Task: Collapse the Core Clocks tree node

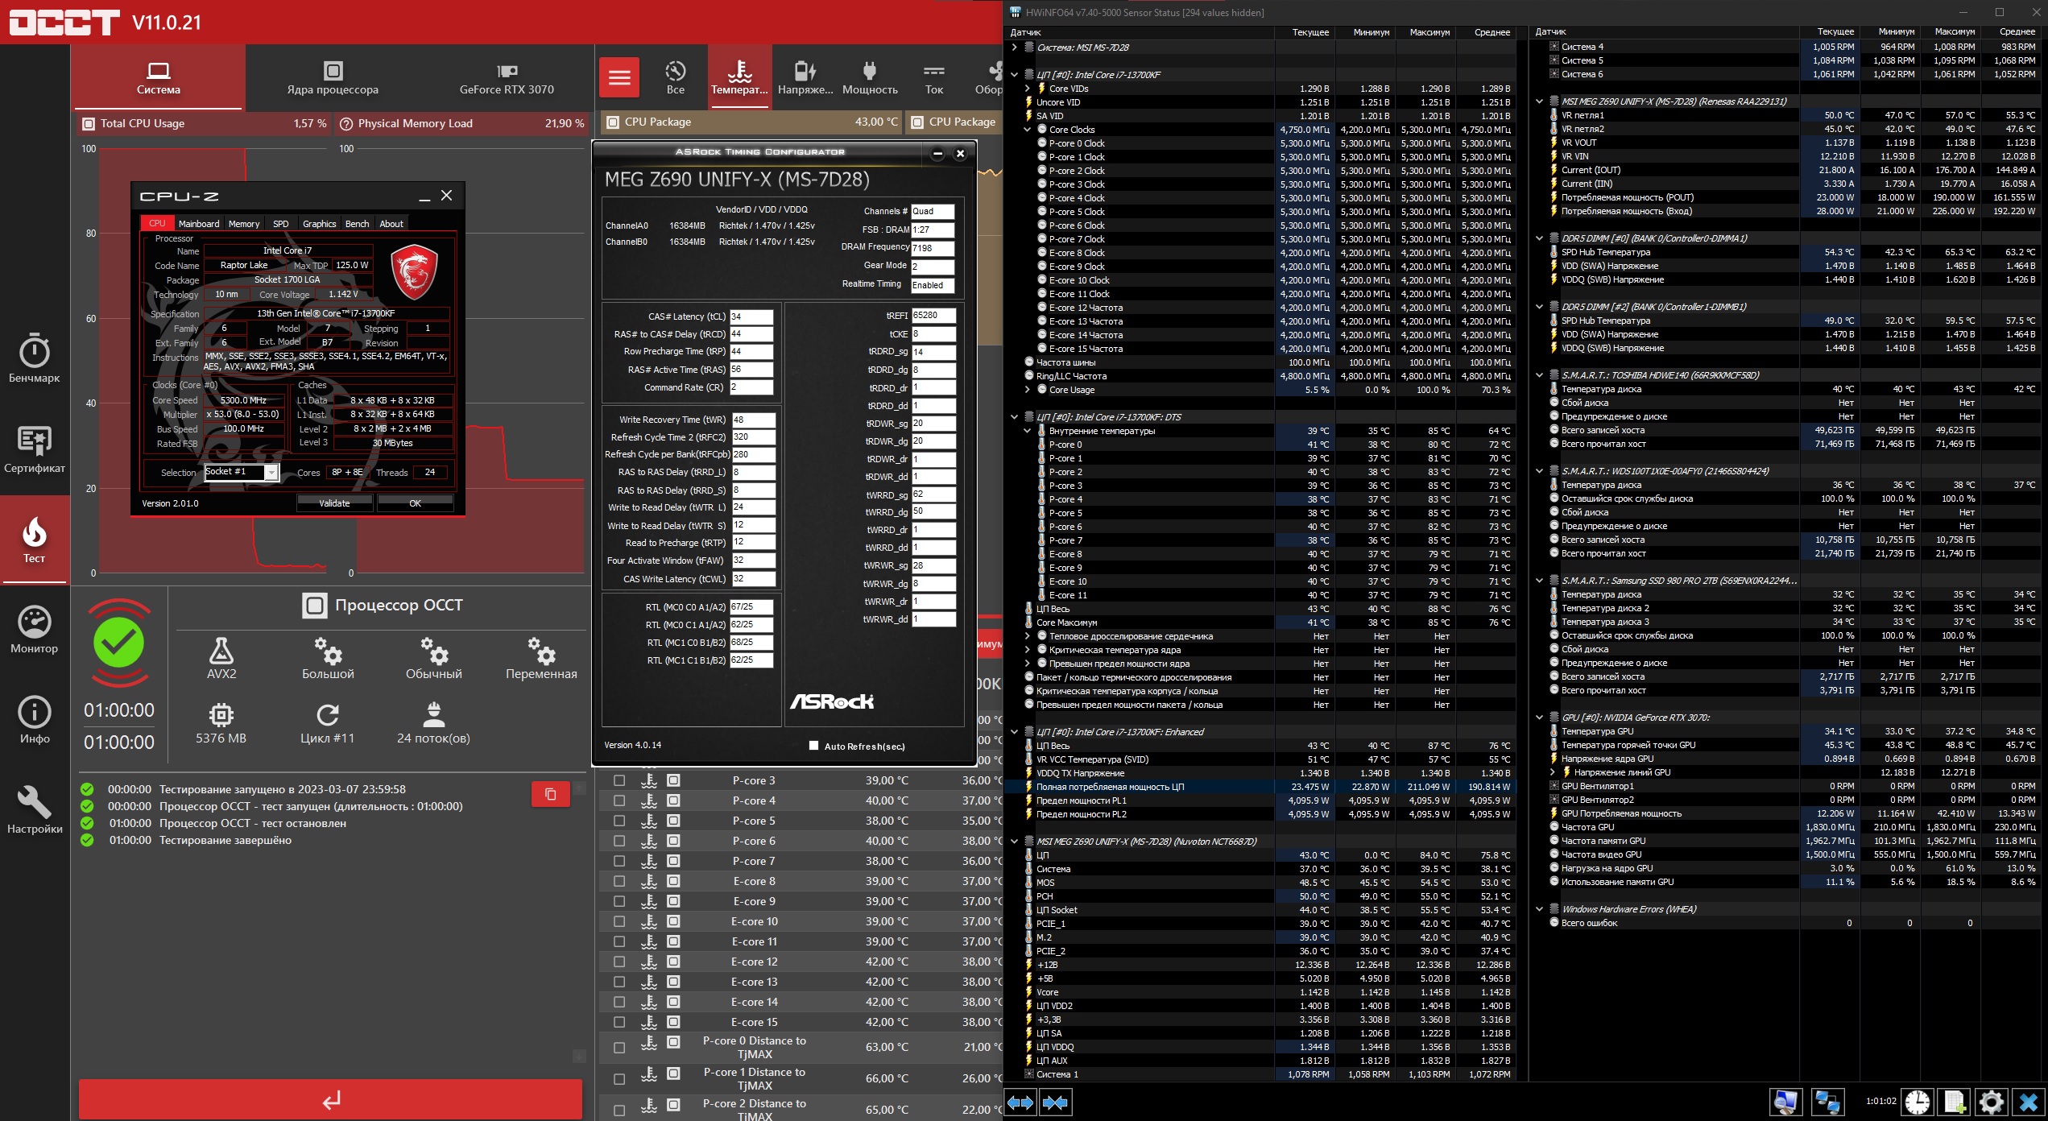Action: [1027, 130]
